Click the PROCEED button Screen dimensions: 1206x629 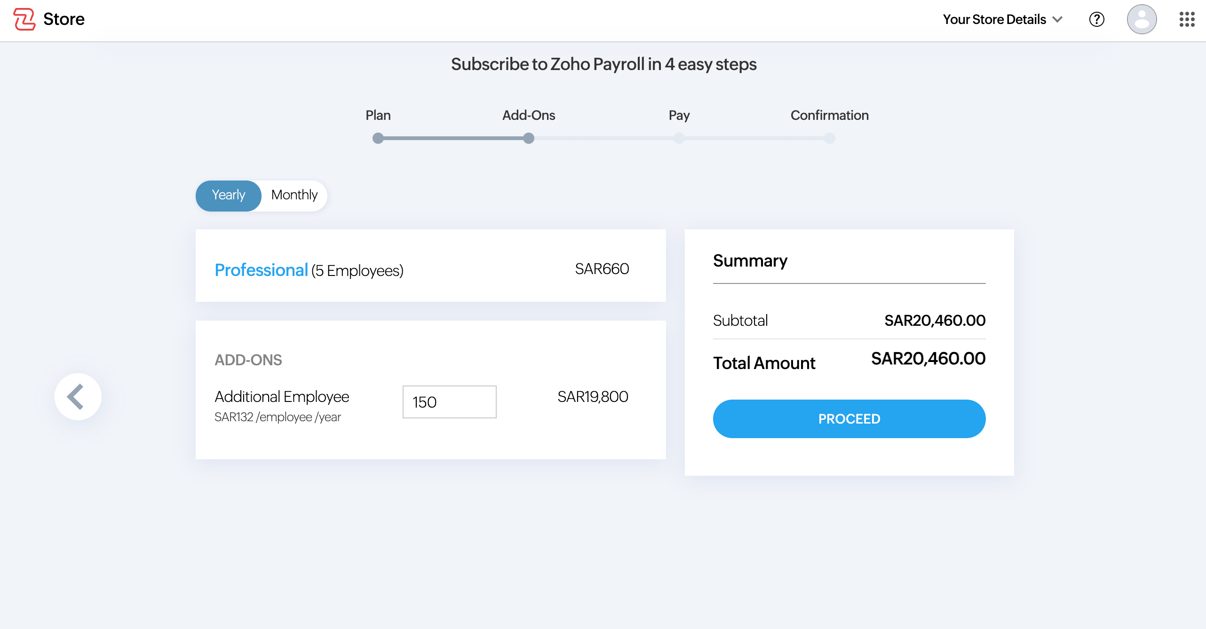point(849,418)
